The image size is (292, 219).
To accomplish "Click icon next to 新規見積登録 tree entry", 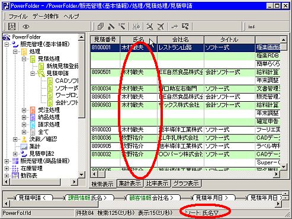I will (x=41, y=66).
